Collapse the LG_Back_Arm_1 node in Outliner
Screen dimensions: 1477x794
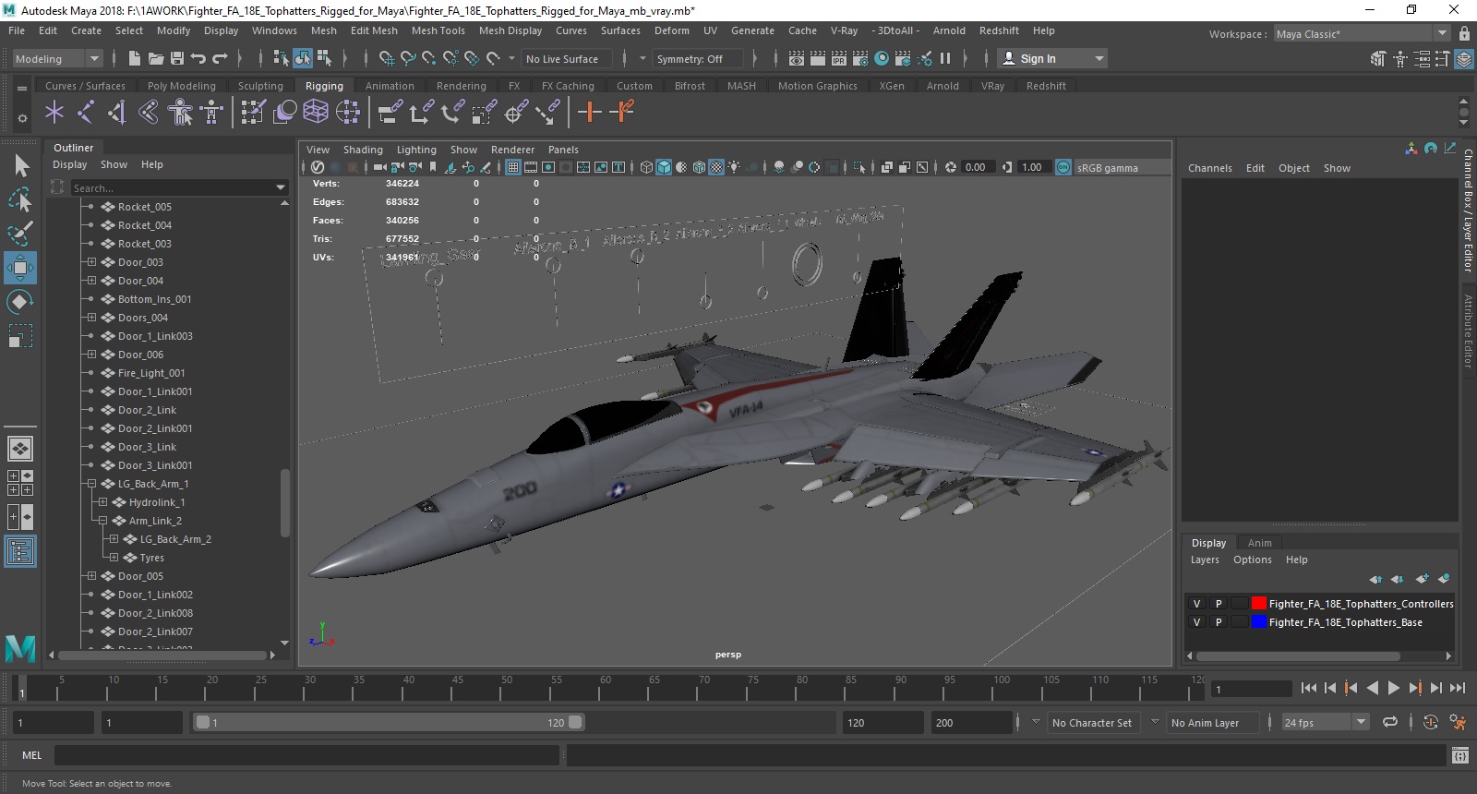pos(91,484)
